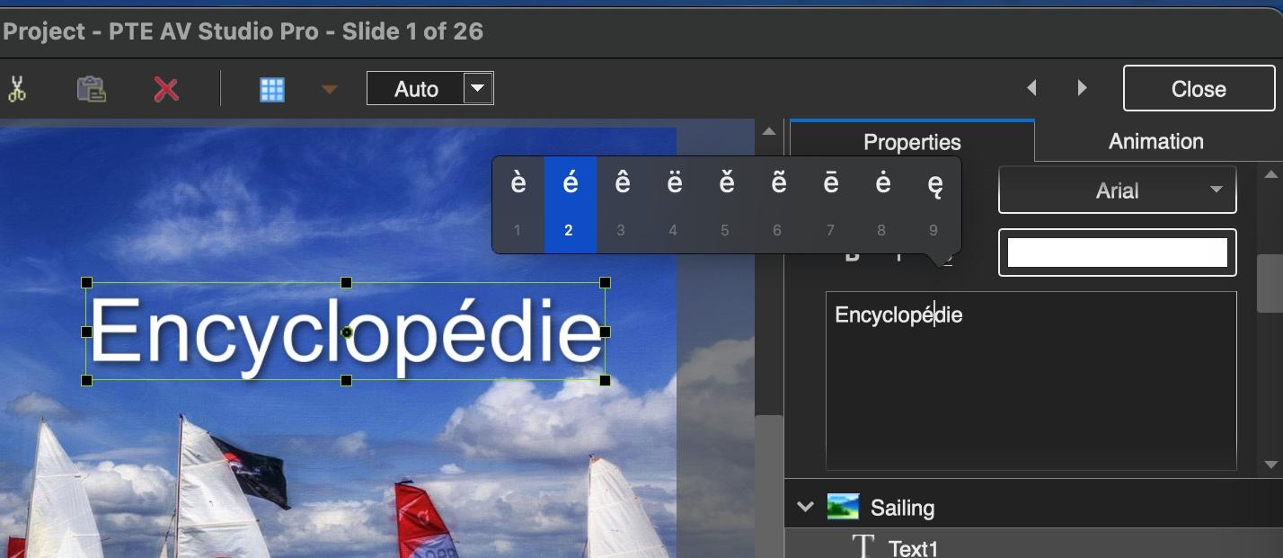Toggle the blue grid icon
The height and width of the screenshot is (558, 1283).
(x=272, y=89)
